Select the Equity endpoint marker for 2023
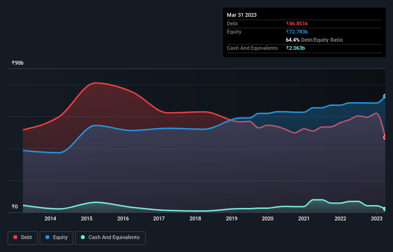 pos(385,96)
